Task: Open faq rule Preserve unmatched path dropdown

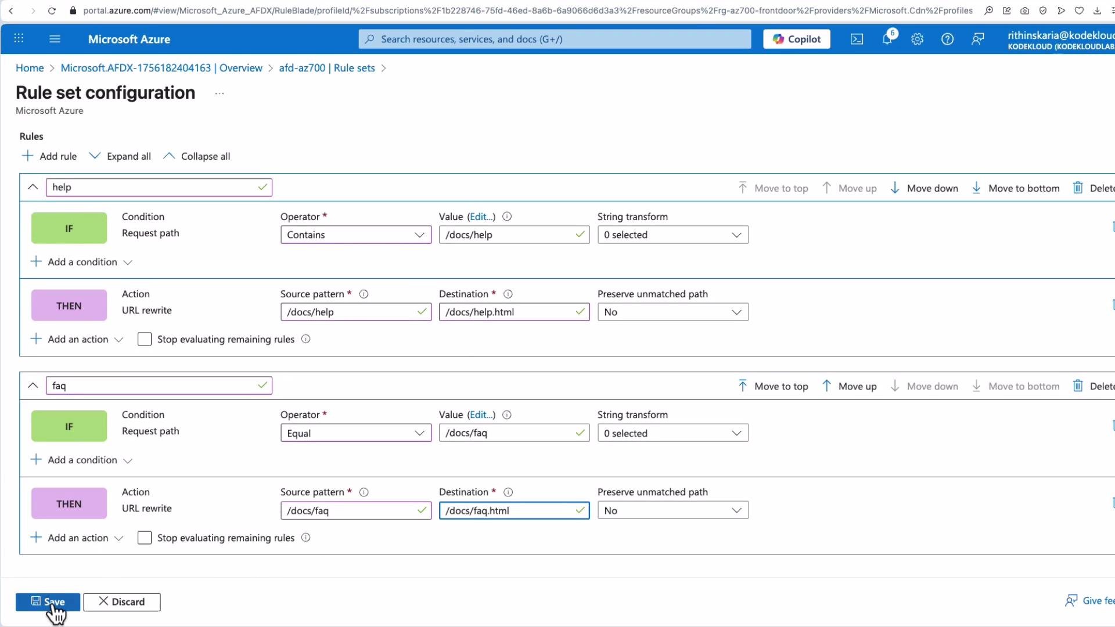Action: [x=673, y=510]
